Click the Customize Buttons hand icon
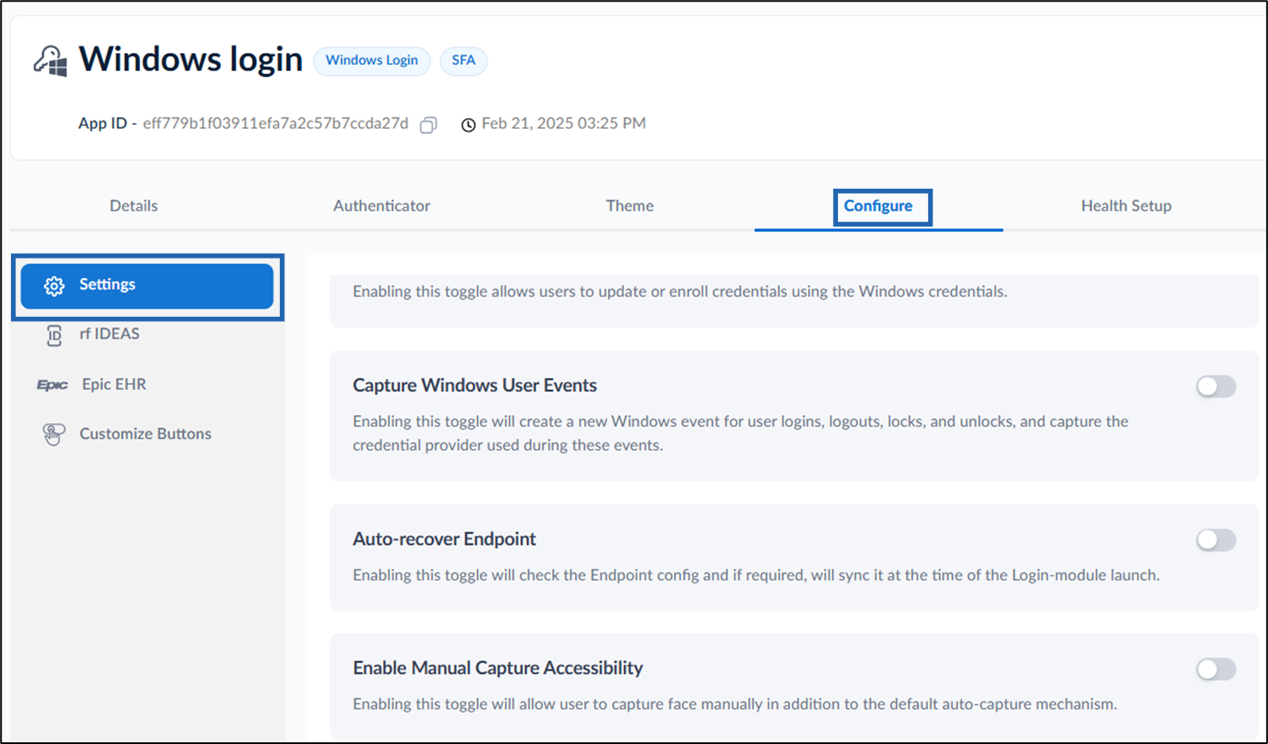The height and width of the screenshot is (744, 1268). pos(54,434)
